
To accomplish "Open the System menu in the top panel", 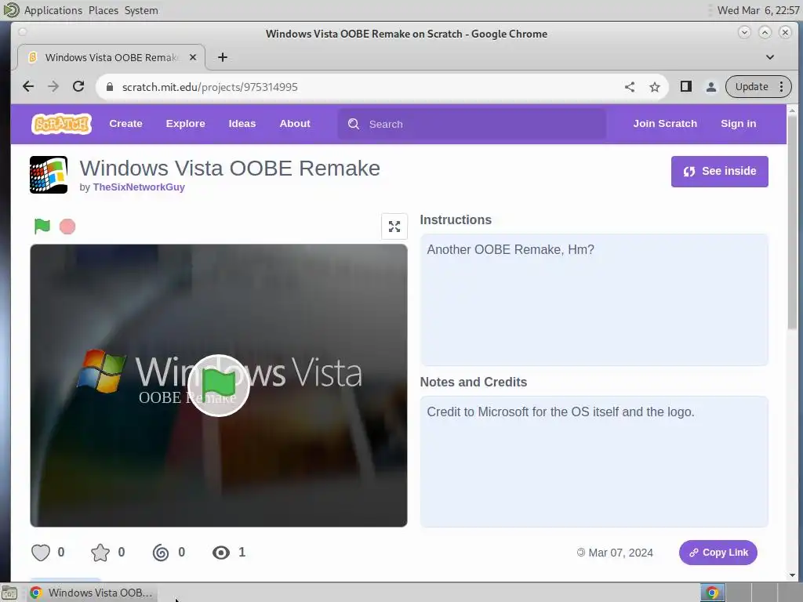I will pyautogui.click(x=141, y=10).
